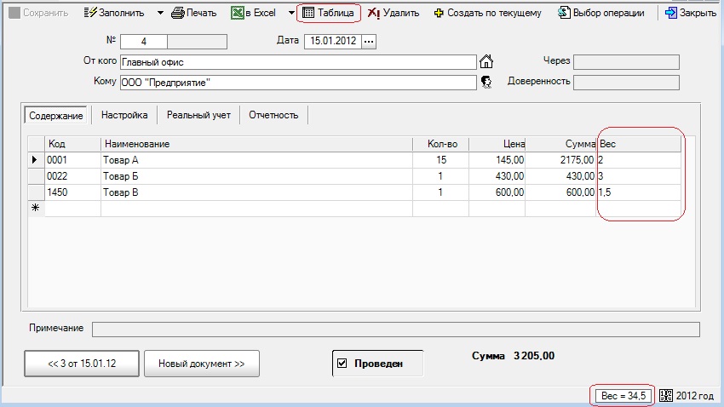This screenshot has height=407, width=724.
Task: Click the Print (Печать) toolbar button
Action: [193, 14]
